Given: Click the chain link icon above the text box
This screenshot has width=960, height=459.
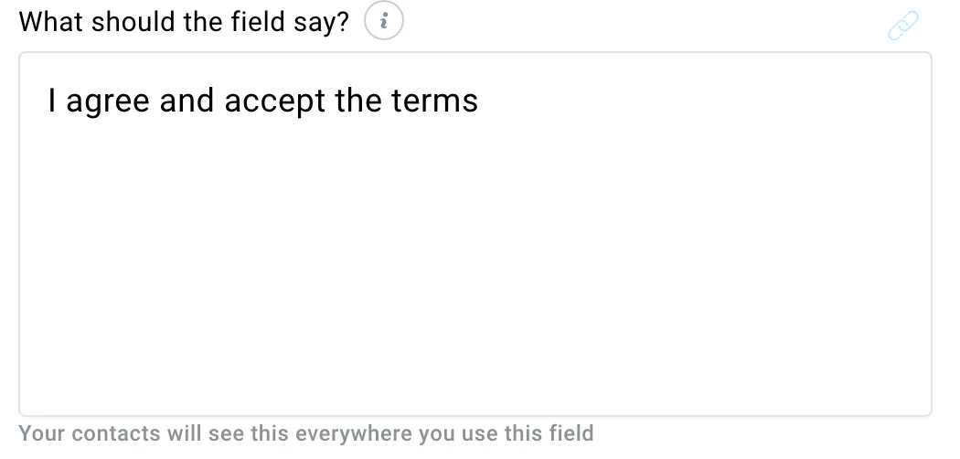Looking at the screenshot, I should click(x=903, y=27).
